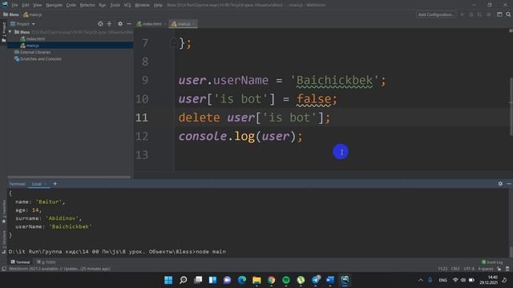Open Spotify from the taskbar
Screen dimensions: 513x288
click(286, 280)
